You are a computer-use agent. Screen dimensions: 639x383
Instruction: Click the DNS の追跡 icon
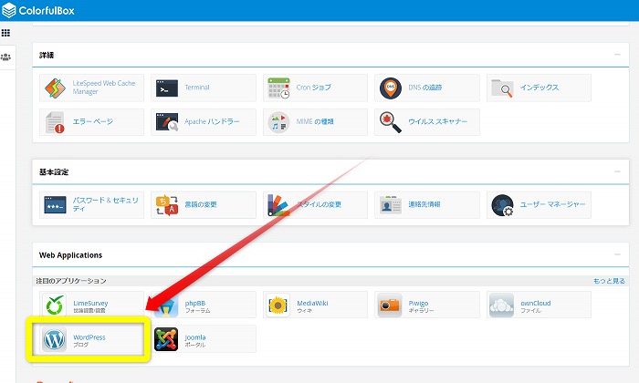pos(391,88)
